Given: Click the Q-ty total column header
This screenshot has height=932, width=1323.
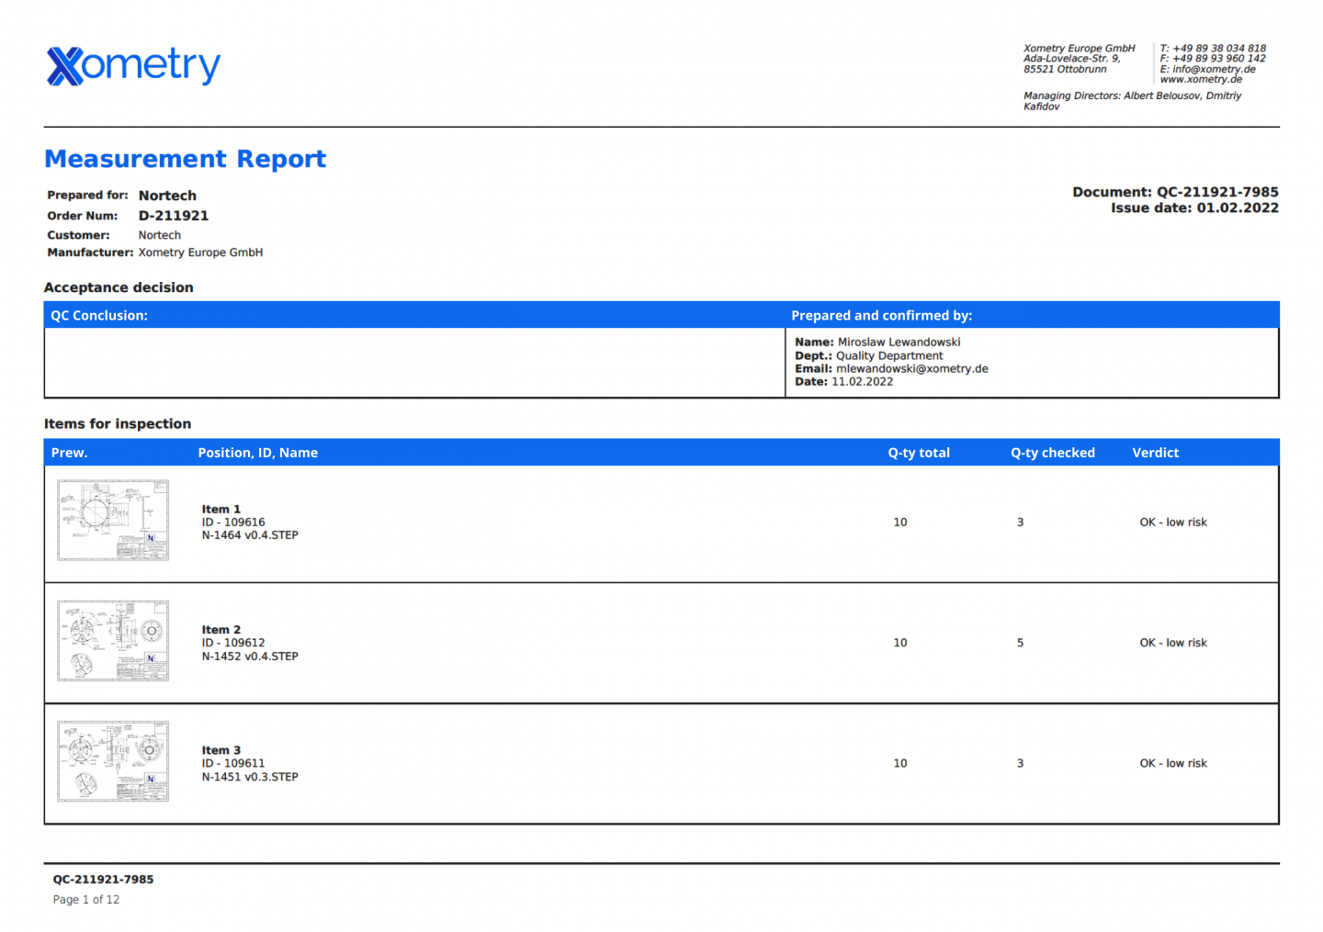Looking at the screenshot, I should [x=919, y=453].
